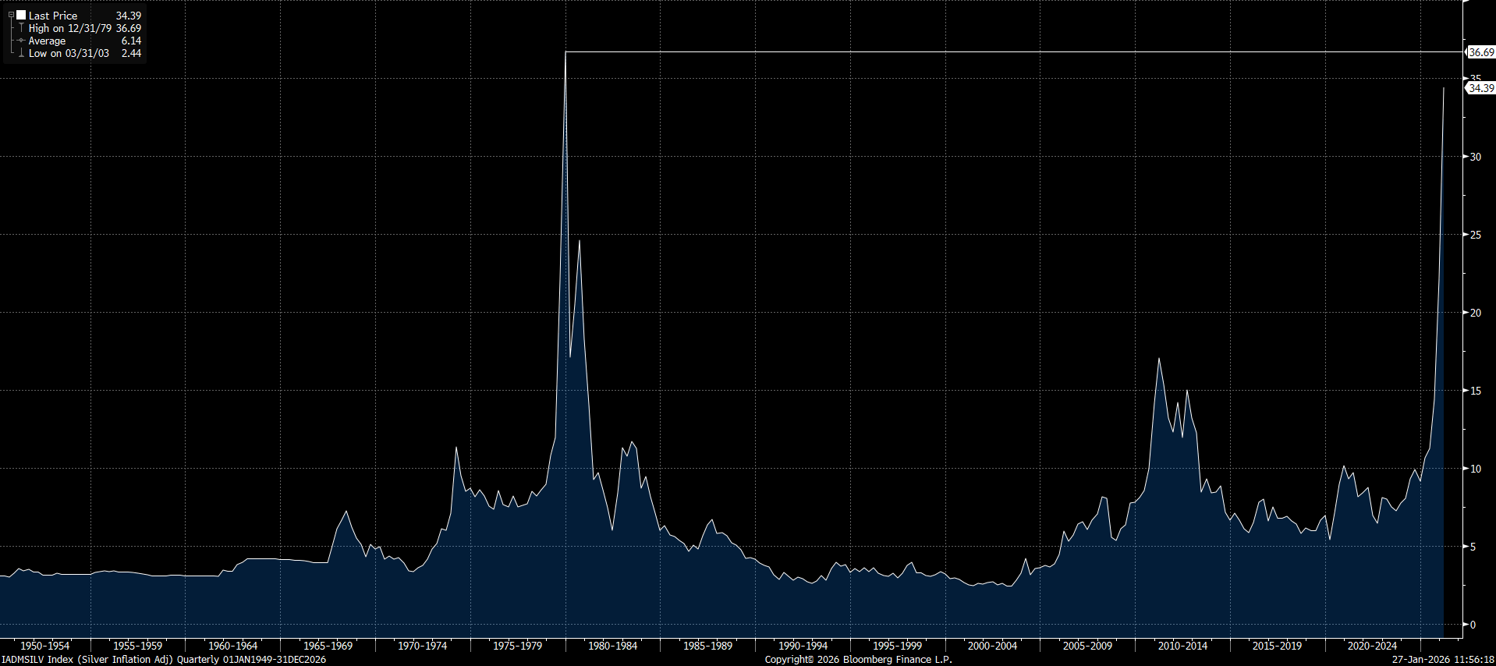Select the 'High on 12/31/79' legend entry

70,28
